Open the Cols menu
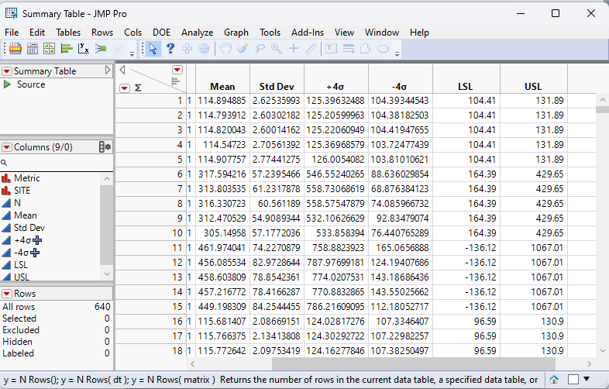The height and width of the screenshot is (389, 609). click(x=132, y=33)
